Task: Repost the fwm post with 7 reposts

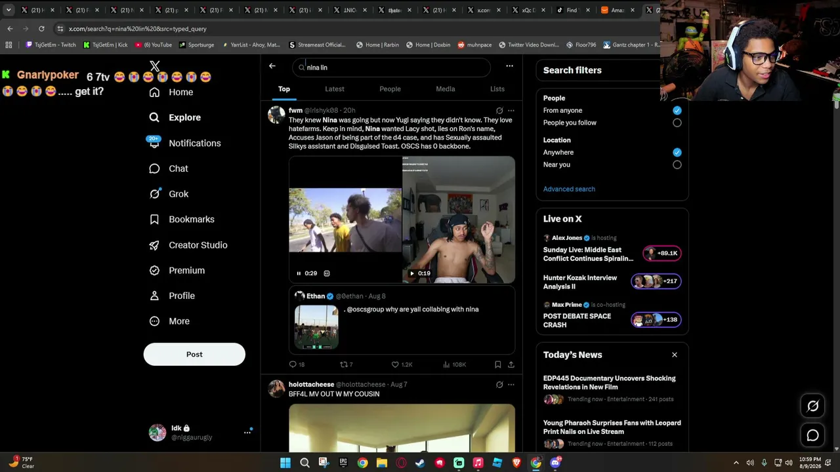Action: pos(346,364)
